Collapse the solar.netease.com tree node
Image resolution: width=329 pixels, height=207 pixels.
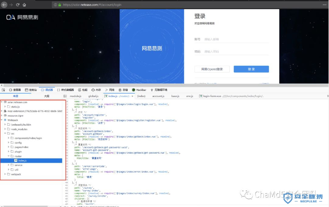pyautogui.click(x=2, y=102)
